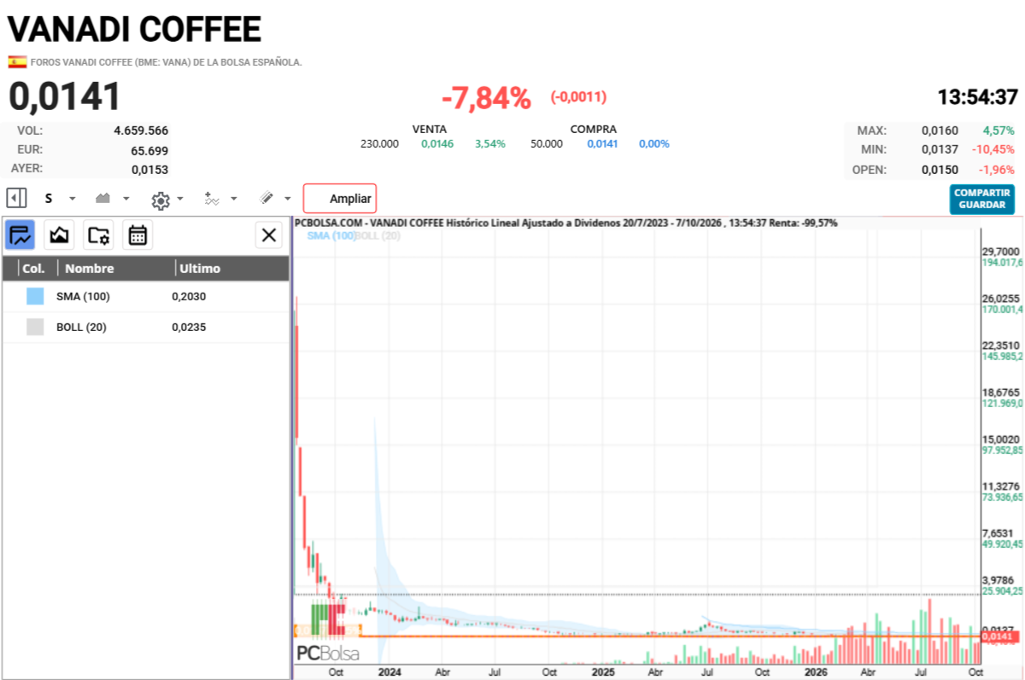
Task: Click the VENTA price 0,0146
Action: pos(437,143)
